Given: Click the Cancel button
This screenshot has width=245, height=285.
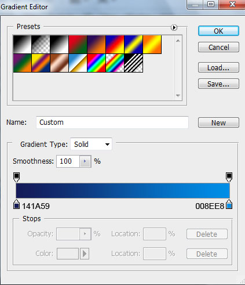Looking at the screenshot, I should (x=218, y=47).
